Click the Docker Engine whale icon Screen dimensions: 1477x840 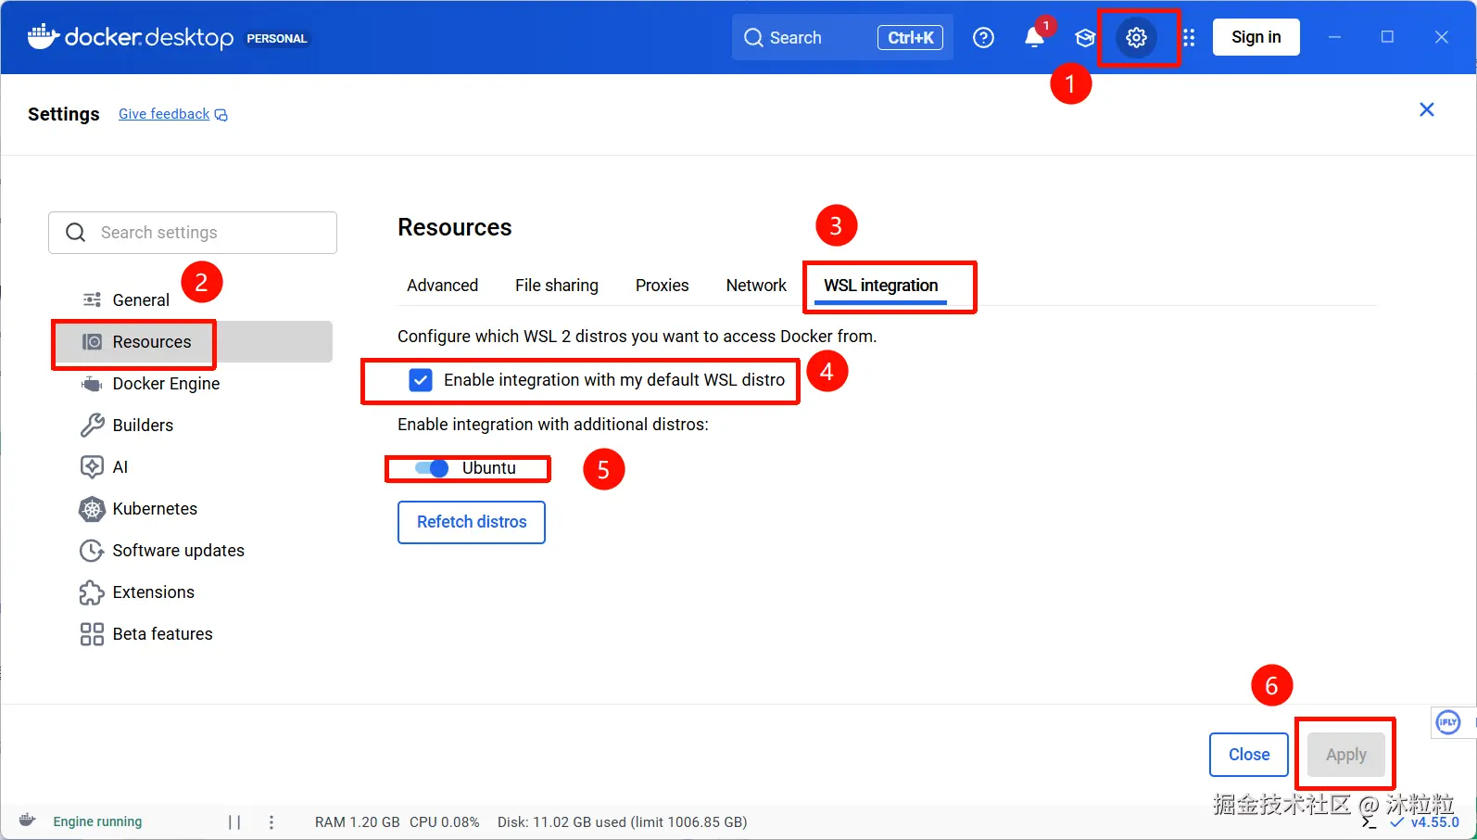pyautogui.click(x=92, y=384)
